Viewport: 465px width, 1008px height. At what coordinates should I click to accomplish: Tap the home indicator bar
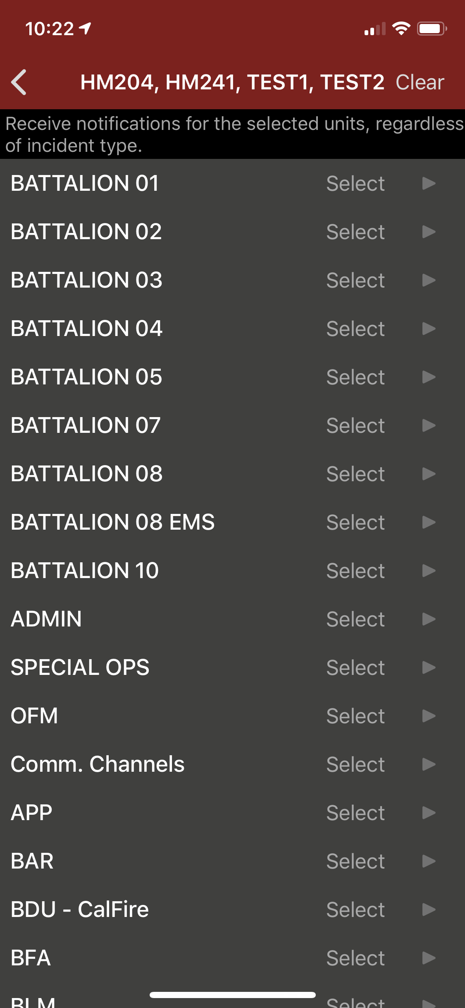[x=233, y=995]
